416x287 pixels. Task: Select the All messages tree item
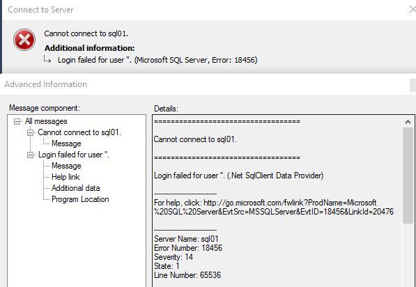tap(46, 121)
